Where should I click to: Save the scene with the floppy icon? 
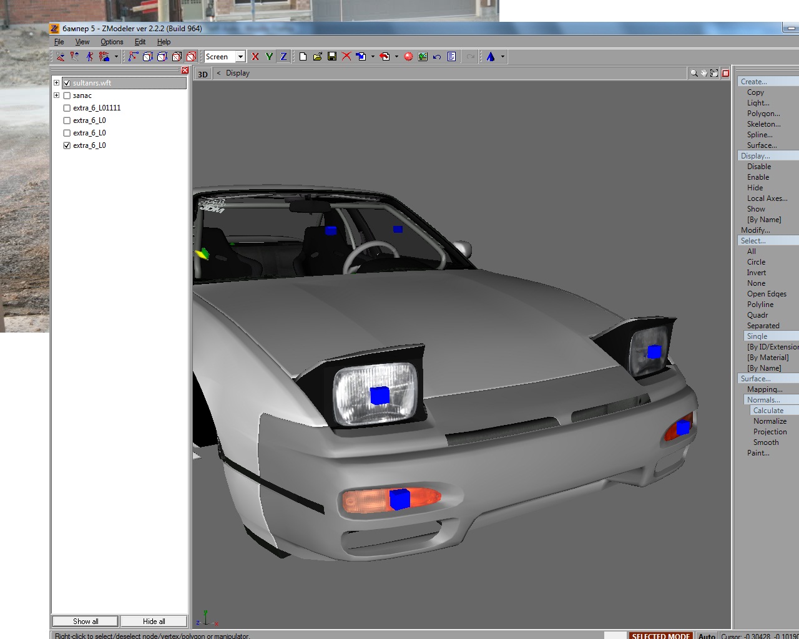pos(332,56)
